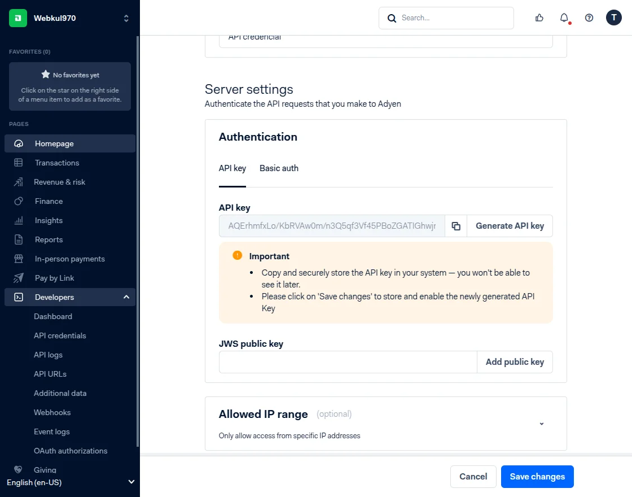This screenshot has width=632, height=497.
Task: Click the Pay by Link paper plane icon
Action: (x=19, y=278)
